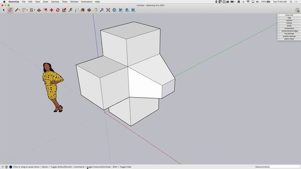Click the status bar info circle icon

point(6,167)
